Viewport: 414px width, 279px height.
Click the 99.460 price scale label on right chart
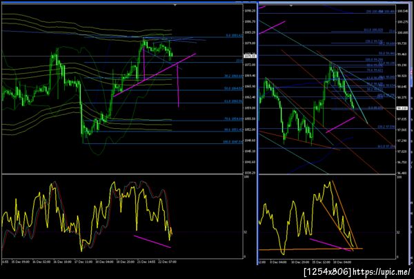pos(402,54)
